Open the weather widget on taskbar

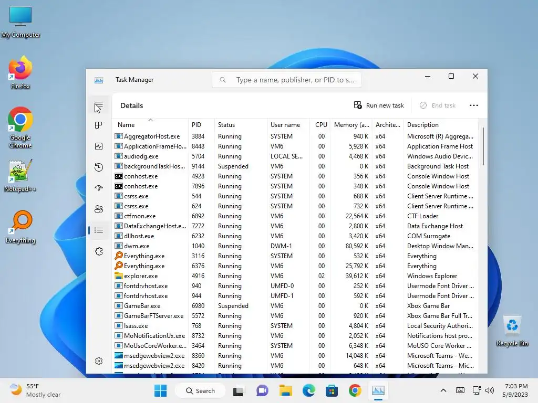point(34,390)
